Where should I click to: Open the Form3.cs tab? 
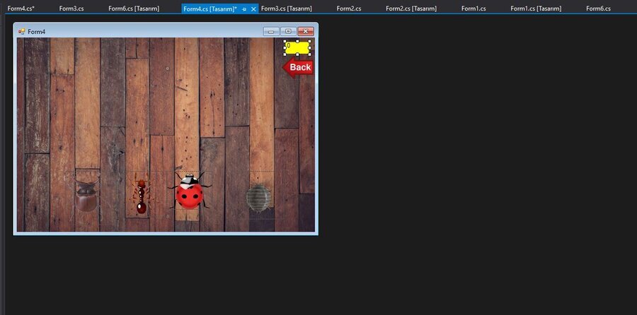pos(71,8)
